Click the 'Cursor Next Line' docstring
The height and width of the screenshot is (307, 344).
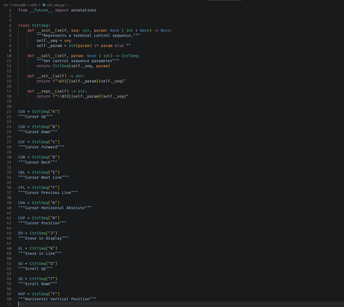(43, 178)
